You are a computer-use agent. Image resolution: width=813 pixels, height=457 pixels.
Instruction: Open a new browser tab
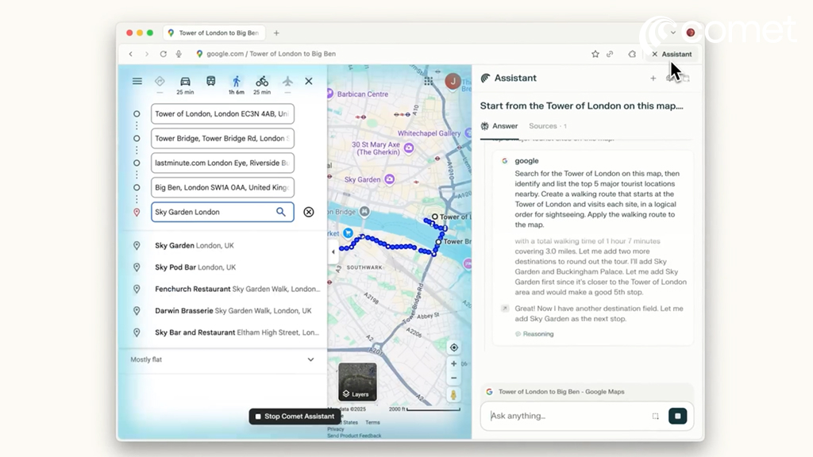276,33
